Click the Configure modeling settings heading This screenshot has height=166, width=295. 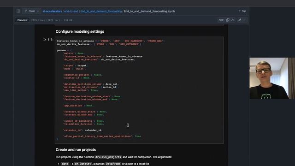80,31
